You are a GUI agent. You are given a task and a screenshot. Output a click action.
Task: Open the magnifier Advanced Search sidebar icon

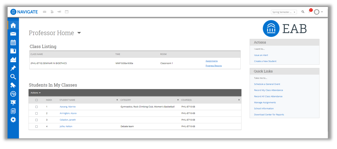click(13, 77)
